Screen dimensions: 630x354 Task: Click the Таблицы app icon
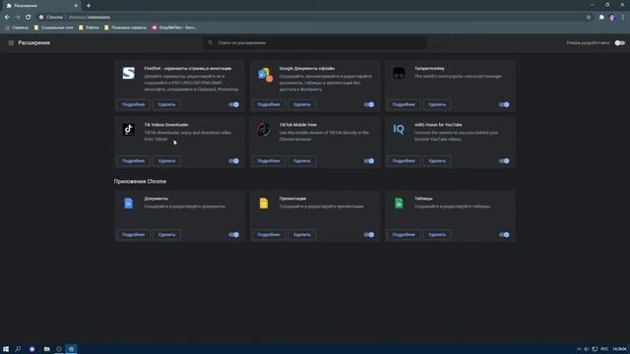click(399, 204)
